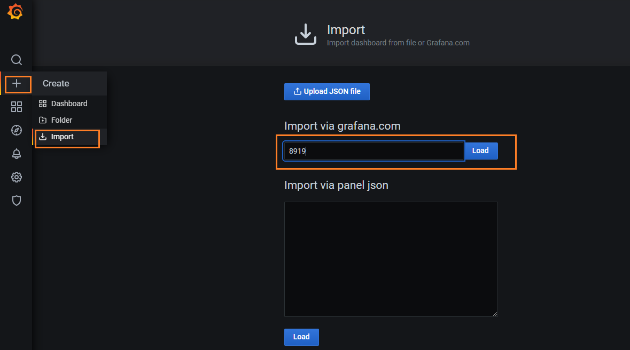Open Server Admin shield icon

click(17, 200)
